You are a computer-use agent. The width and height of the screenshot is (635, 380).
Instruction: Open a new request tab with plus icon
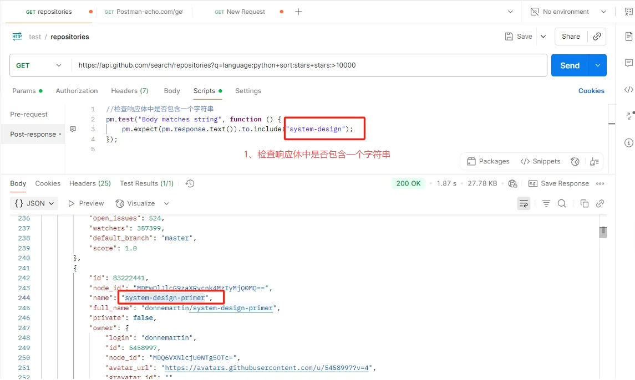coord(298,12)
